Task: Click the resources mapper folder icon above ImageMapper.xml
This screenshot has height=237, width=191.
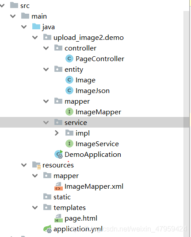Action: point(47,175)
